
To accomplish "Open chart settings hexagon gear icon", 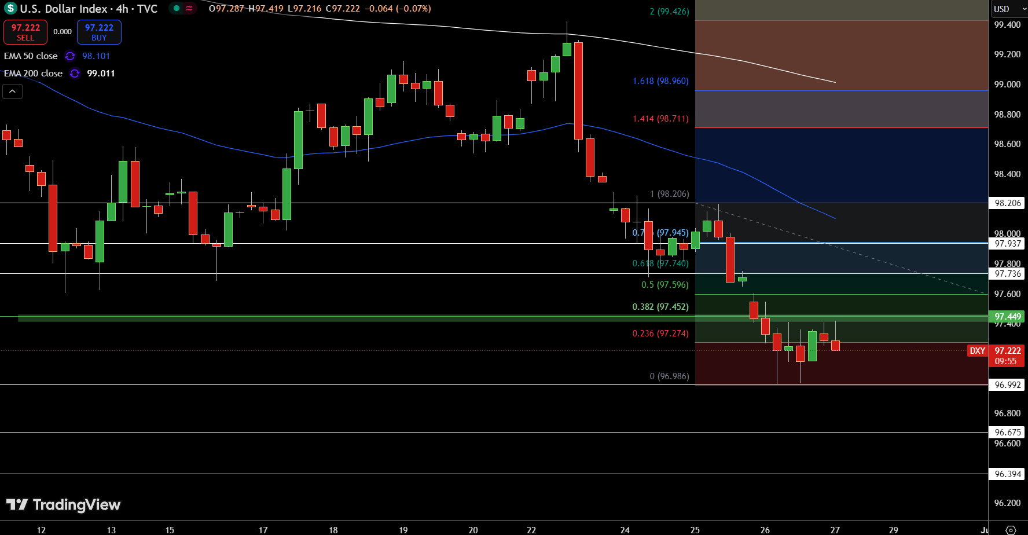I will (1011, 530).
